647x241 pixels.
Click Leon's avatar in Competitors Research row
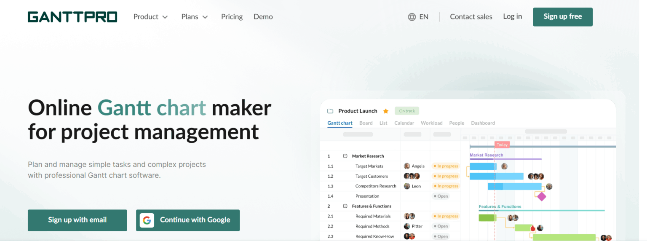pos(407,186)
